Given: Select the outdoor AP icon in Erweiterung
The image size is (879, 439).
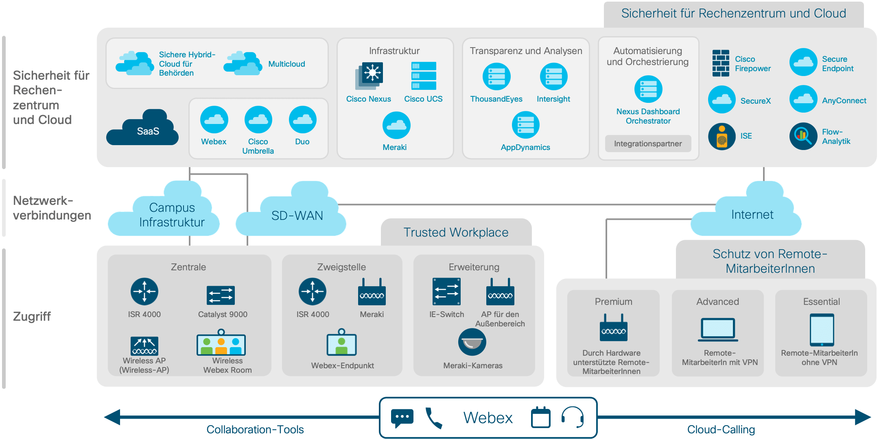Looking at the screenshot, I should 500,292.
